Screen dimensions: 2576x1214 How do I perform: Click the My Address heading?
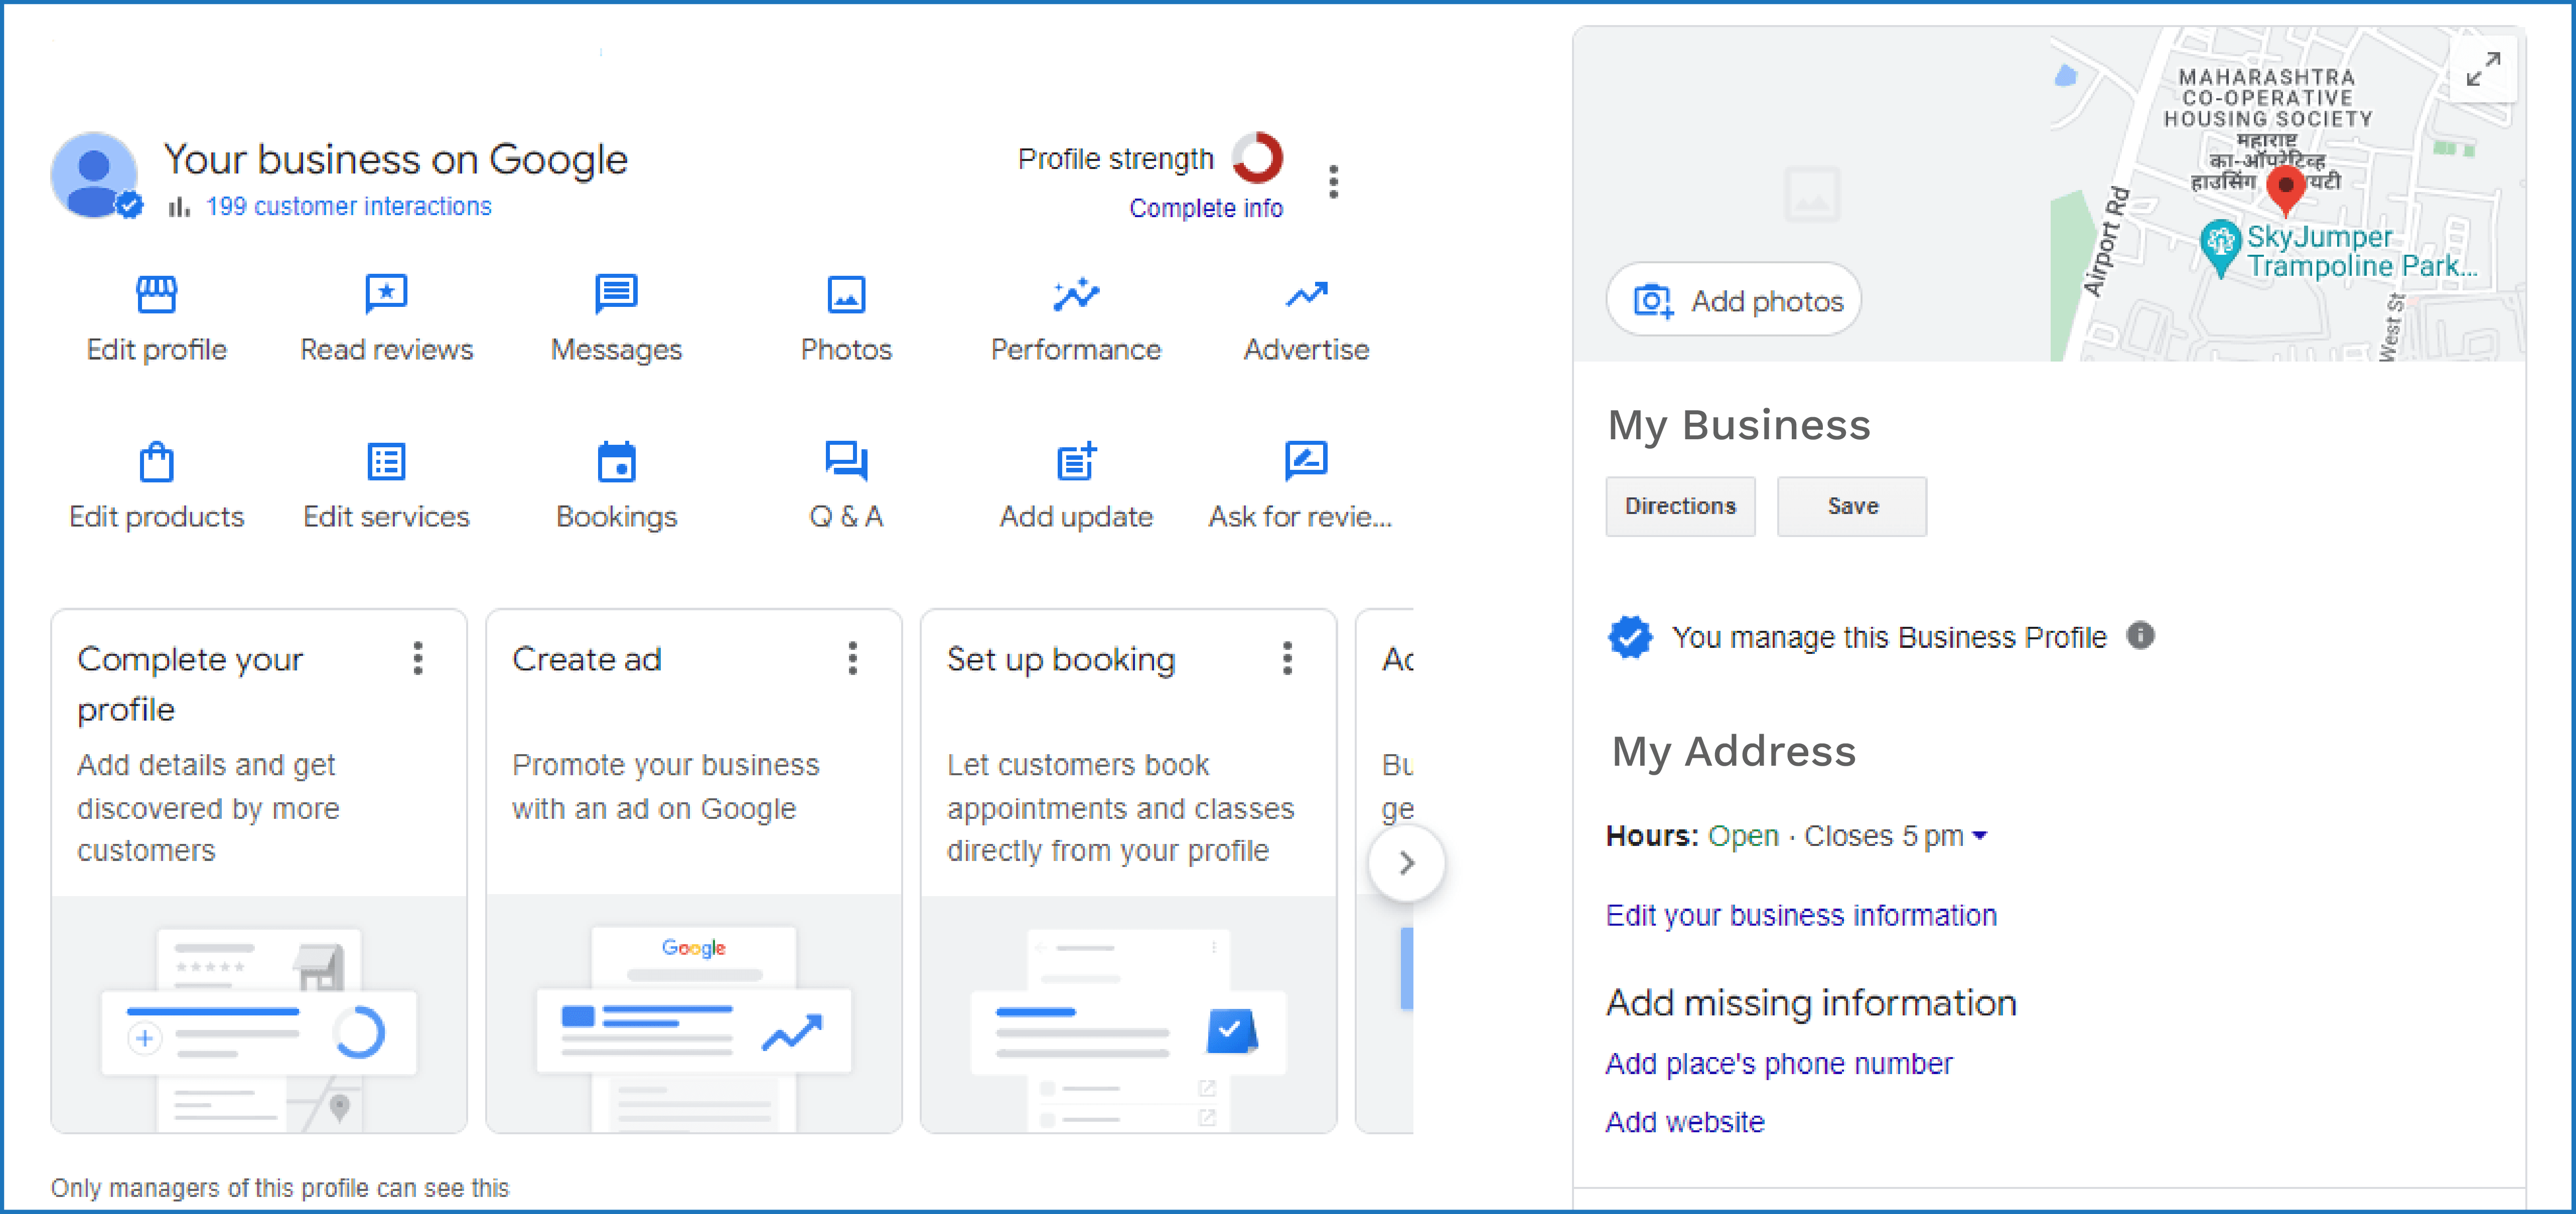coord(1734,751)
